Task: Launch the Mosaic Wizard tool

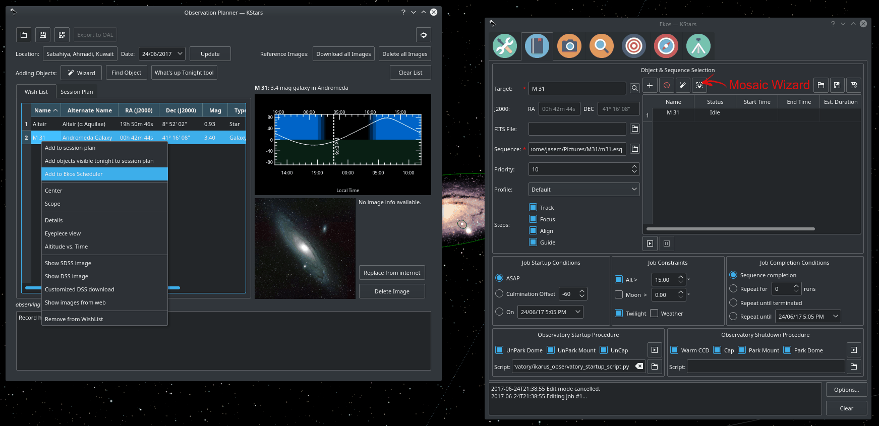Action: (x=699, y=86)
